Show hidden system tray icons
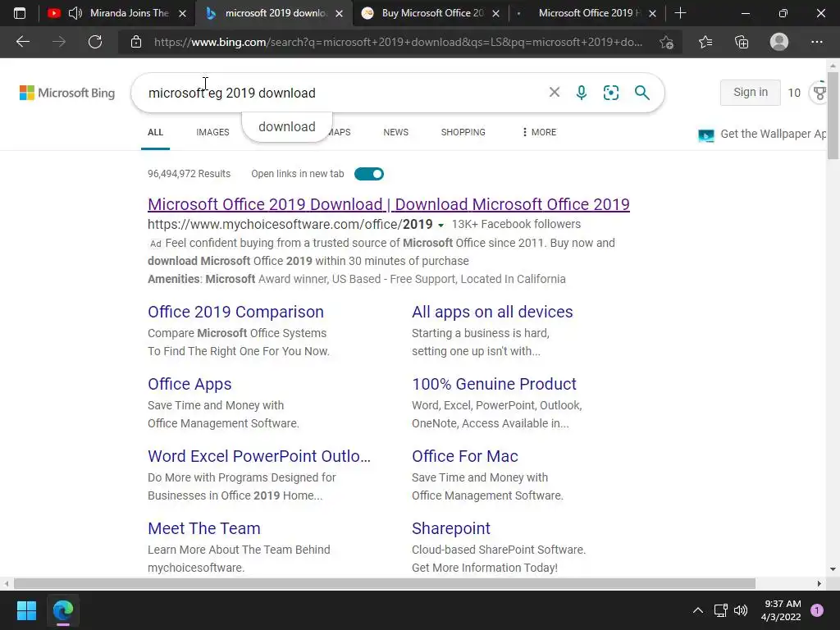Screen dimensions: 840x630 pyautogui.click(x=697, y=610)
